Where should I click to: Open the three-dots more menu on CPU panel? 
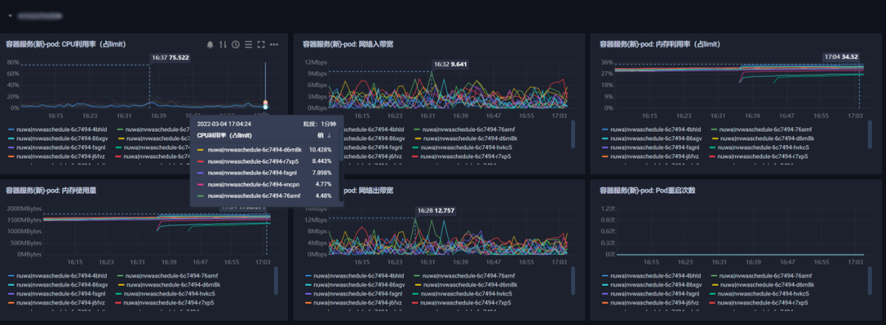click(274, 44)
